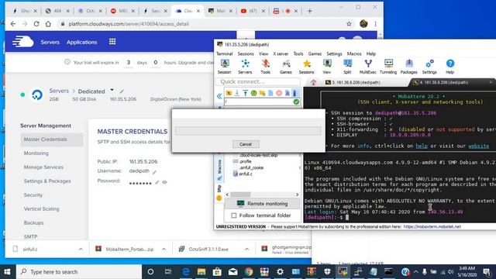
Task: Cancel the progress dialog
Action: 246,144
